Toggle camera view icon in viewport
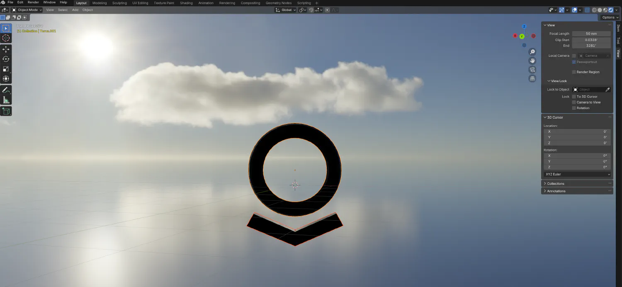 pos(532,70)
